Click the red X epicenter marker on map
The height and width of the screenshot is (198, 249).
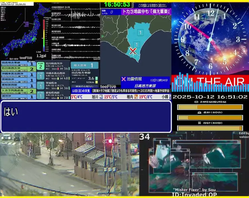pyautogui.click(x=133, y=51)
